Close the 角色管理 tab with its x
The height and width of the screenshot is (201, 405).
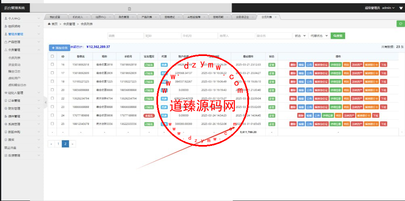(133, 17)
